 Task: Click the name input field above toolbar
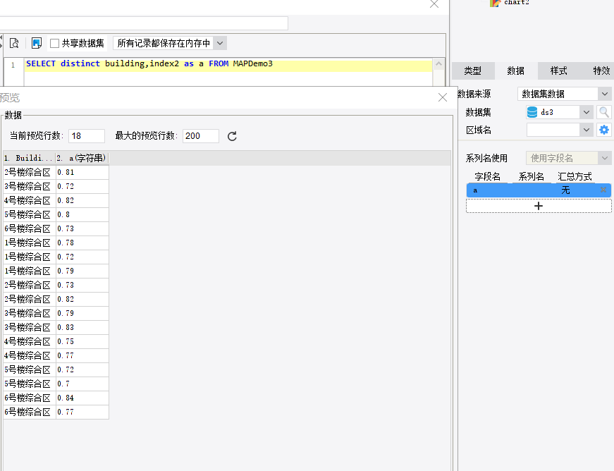(144, 23)
